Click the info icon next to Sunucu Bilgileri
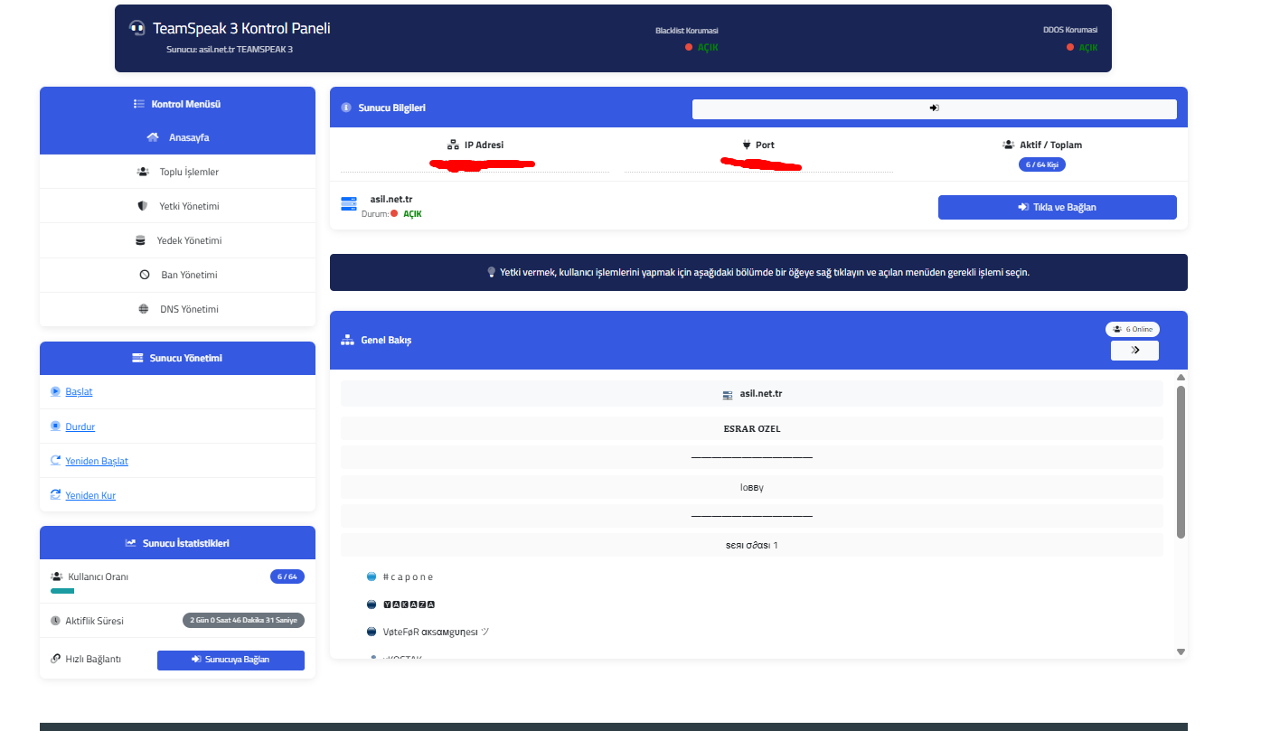This screenshot has width=1261, height=731. point(346,108)
